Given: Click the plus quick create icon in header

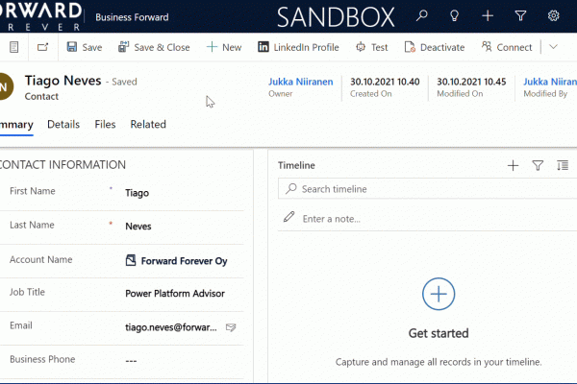Looking at the screenshot, I should pos(488,15).
